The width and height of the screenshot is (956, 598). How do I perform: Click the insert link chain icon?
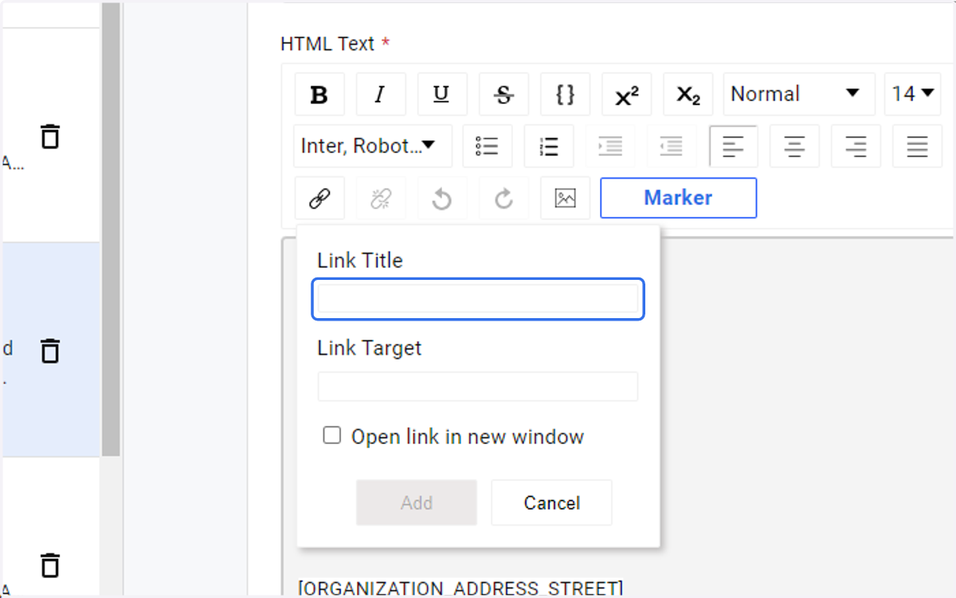[x=319, y=198]
